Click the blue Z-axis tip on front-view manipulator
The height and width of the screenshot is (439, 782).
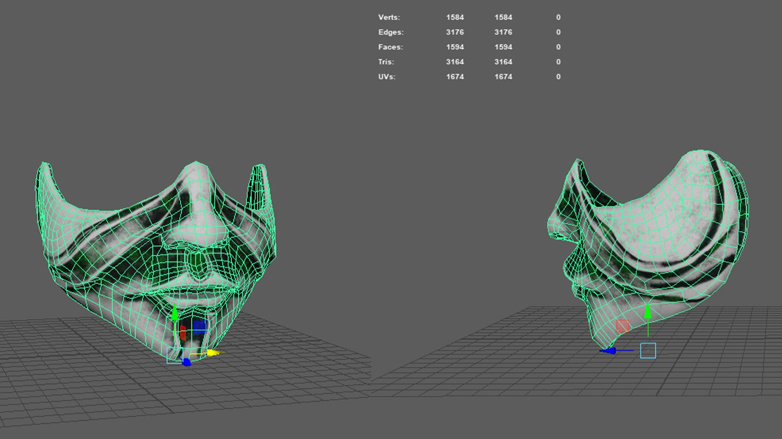[x=186, y=362]
